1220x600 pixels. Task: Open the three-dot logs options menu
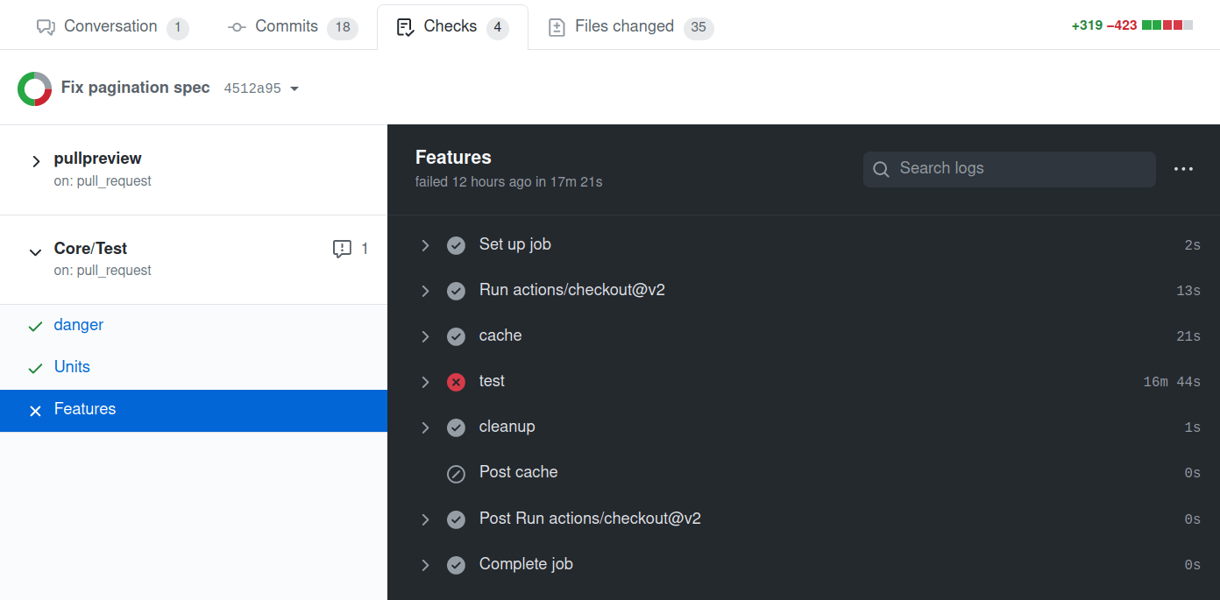click(1183, 169)
